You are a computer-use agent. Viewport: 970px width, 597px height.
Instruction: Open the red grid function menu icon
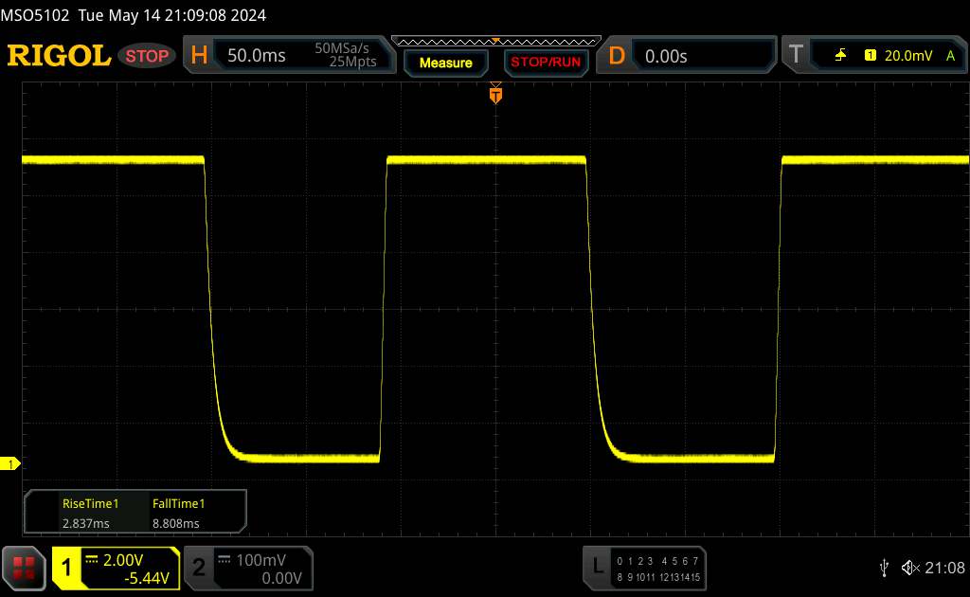coord(25,567)
